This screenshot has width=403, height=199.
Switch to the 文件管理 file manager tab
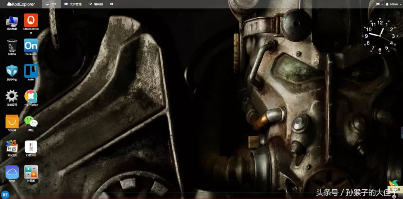pos(73,4)
